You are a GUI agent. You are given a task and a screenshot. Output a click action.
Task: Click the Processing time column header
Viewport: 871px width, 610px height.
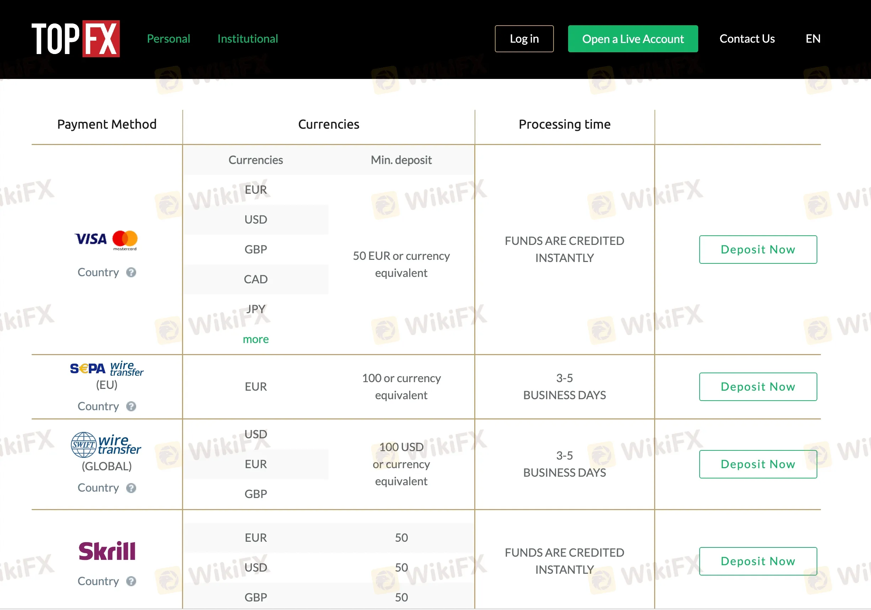(565, 124)
